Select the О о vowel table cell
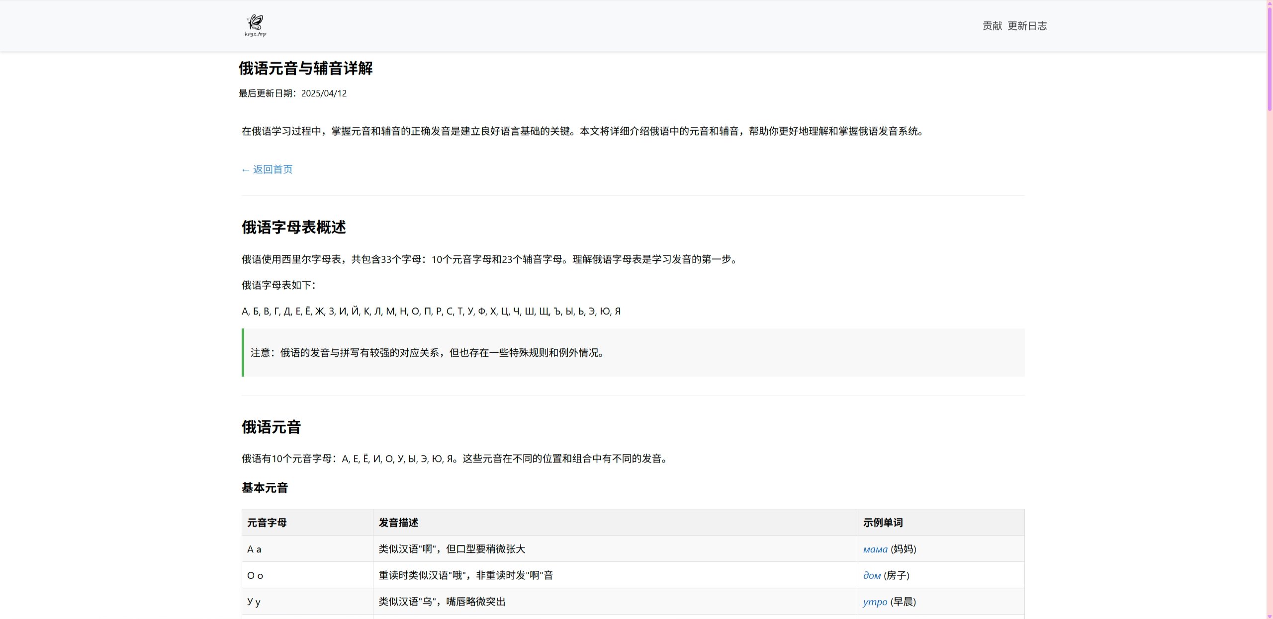This screenshot has width=1273, height=619. coord(254,575)
